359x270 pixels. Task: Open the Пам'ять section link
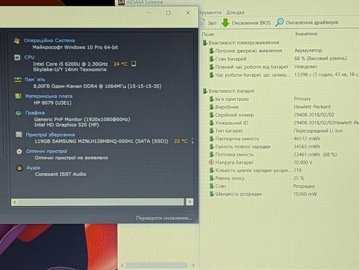pyautogui.click(x=35, y=79)
